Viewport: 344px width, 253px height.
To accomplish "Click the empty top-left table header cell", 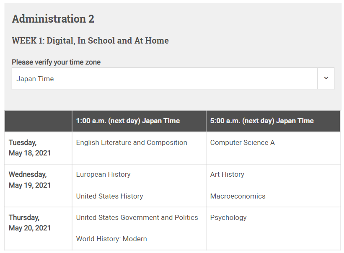I will [x=38, y=121].
